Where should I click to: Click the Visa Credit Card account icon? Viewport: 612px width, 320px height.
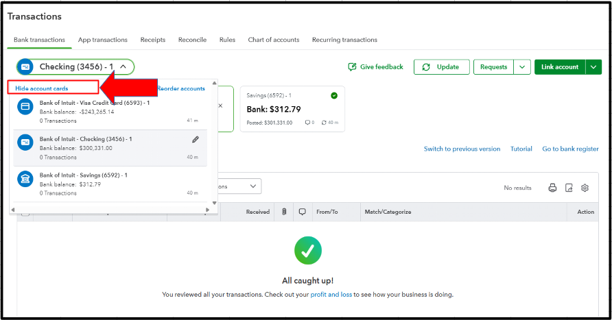tap(25, 106)
